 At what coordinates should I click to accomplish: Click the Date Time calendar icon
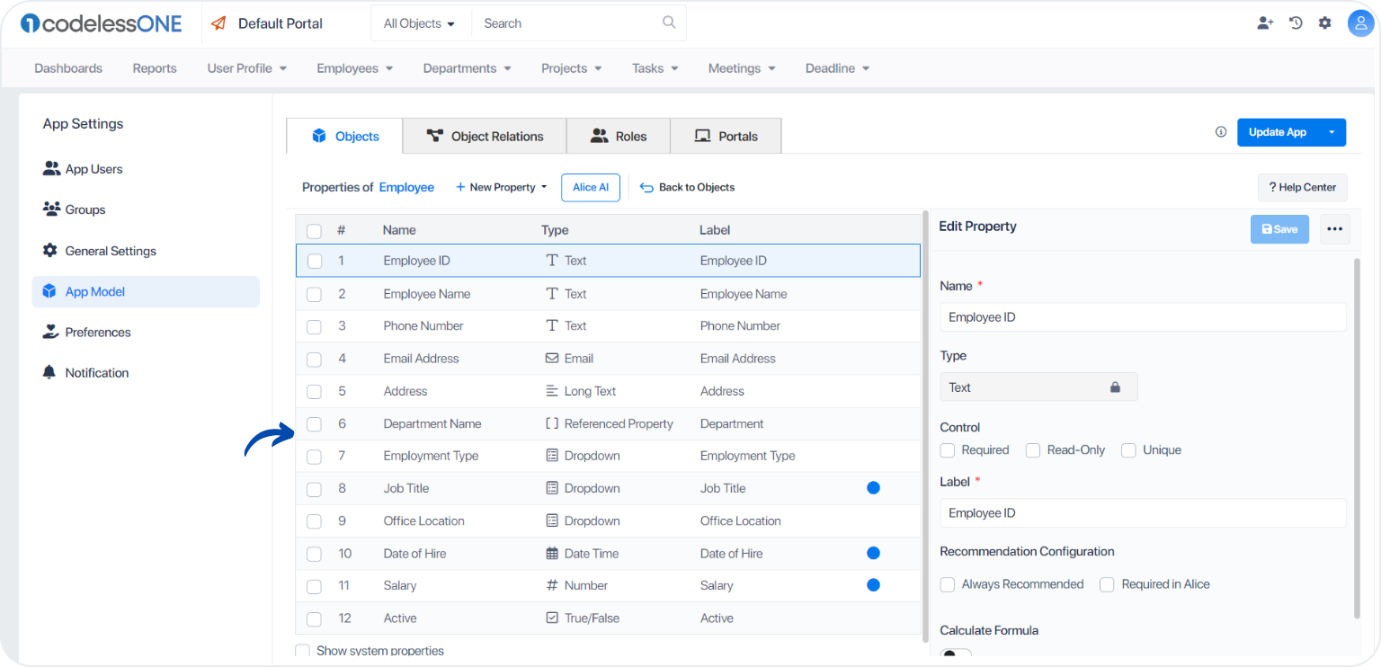pos(552,553)
